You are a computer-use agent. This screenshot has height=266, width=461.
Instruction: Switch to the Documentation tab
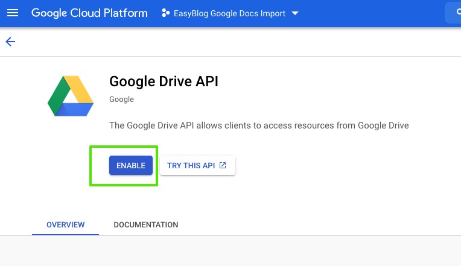point(146,225)
